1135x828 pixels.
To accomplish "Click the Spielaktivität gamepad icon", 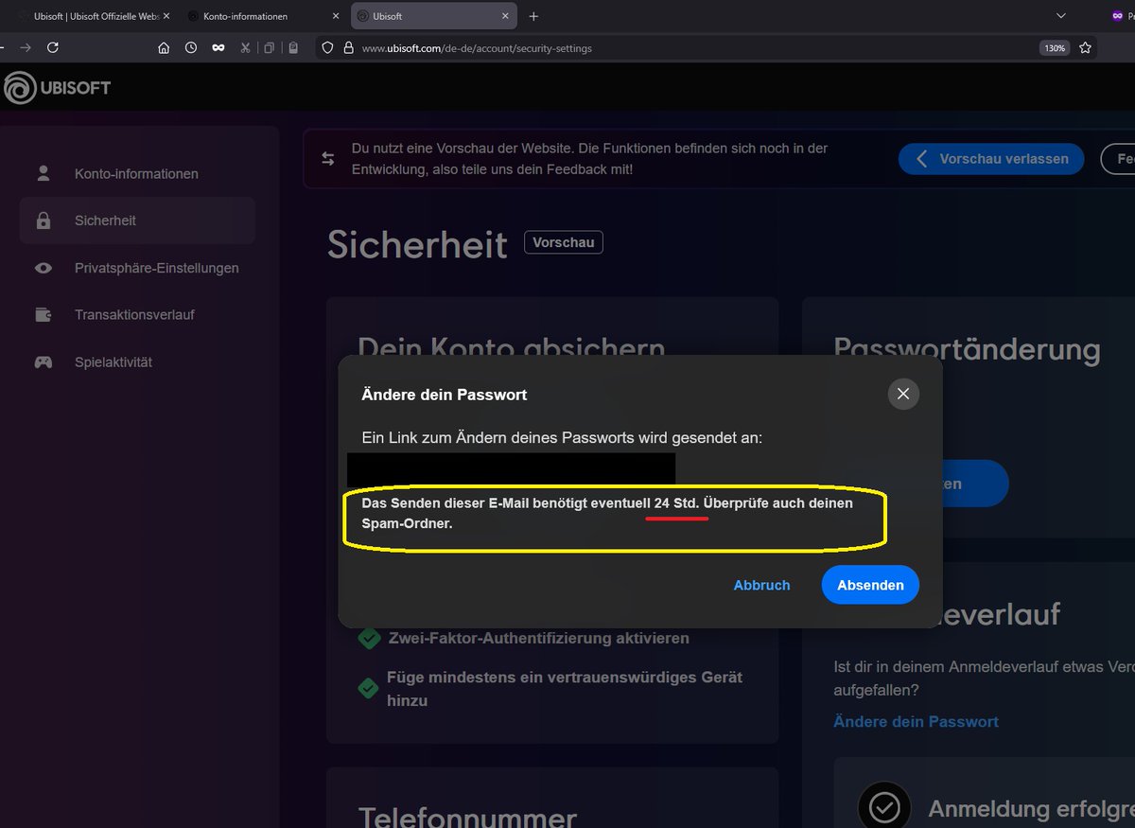I will point(44,361).
